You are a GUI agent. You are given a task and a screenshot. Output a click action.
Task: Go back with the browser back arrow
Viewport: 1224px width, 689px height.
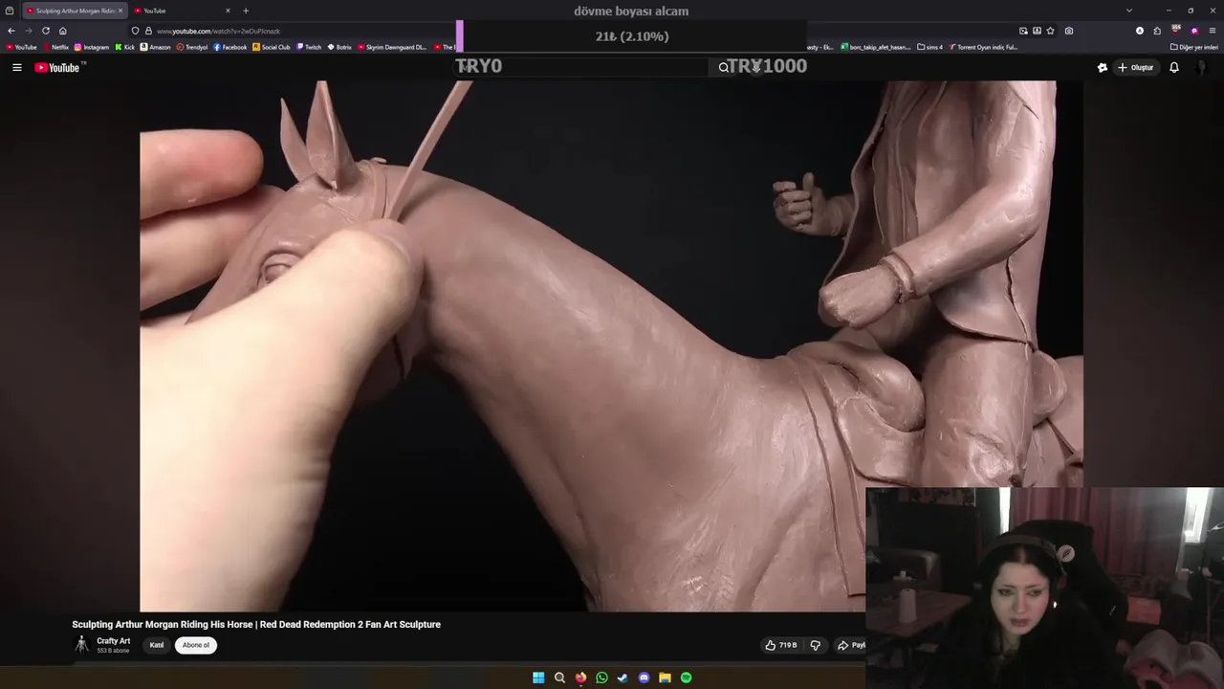[11, 31]
